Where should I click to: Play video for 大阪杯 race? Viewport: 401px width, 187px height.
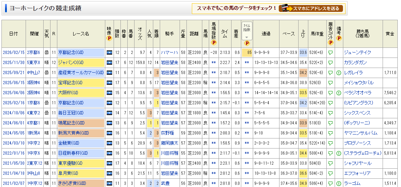click(x=109, y=93)
